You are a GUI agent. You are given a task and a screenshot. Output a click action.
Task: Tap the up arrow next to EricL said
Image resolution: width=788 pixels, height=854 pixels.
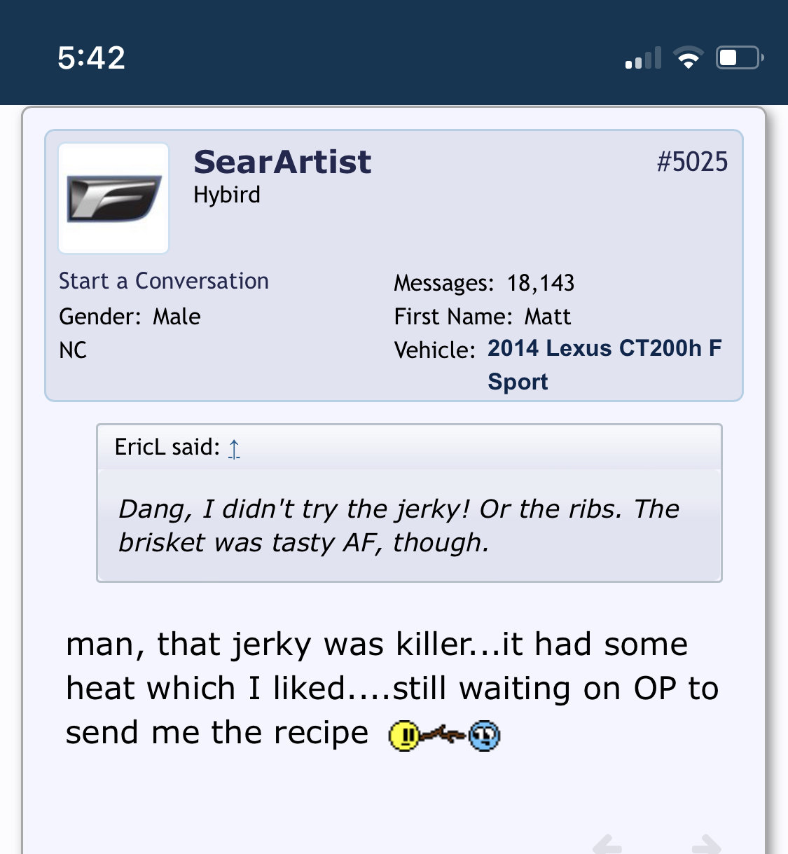tap(234, 448)
